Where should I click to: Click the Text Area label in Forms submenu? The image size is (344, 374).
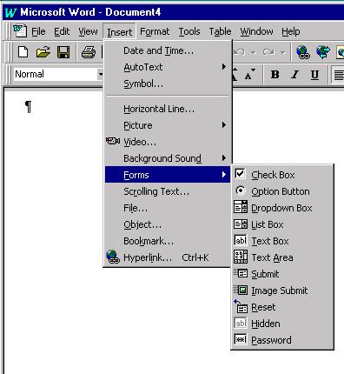pos(272,257)
